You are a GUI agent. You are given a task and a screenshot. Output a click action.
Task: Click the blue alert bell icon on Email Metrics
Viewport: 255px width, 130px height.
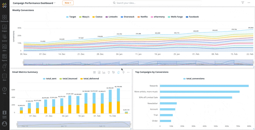pyautogui.click(x=119, y=72)
